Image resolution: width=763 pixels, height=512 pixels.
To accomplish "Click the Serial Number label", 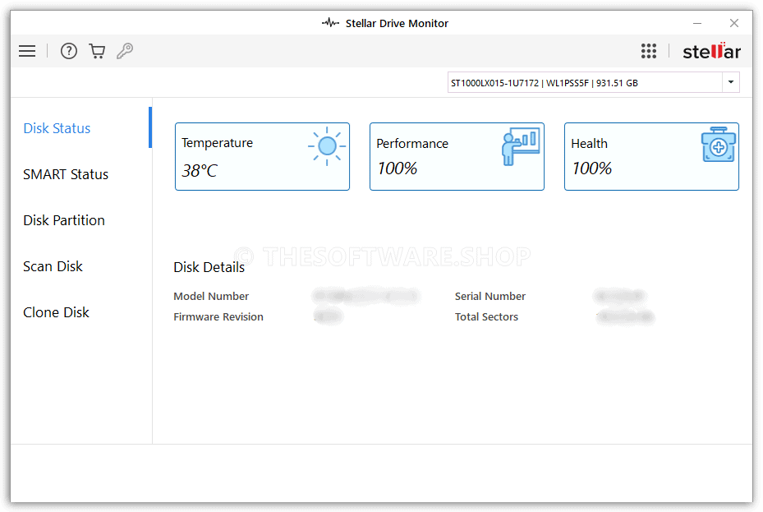I will coord(490,297).
